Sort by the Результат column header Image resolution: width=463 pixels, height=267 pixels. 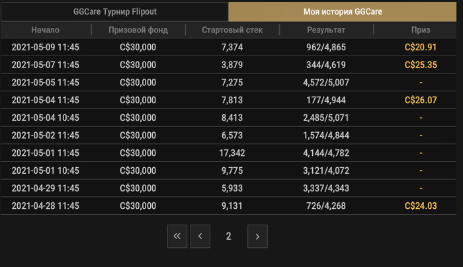pyautogui.click(x=326, y=30)
